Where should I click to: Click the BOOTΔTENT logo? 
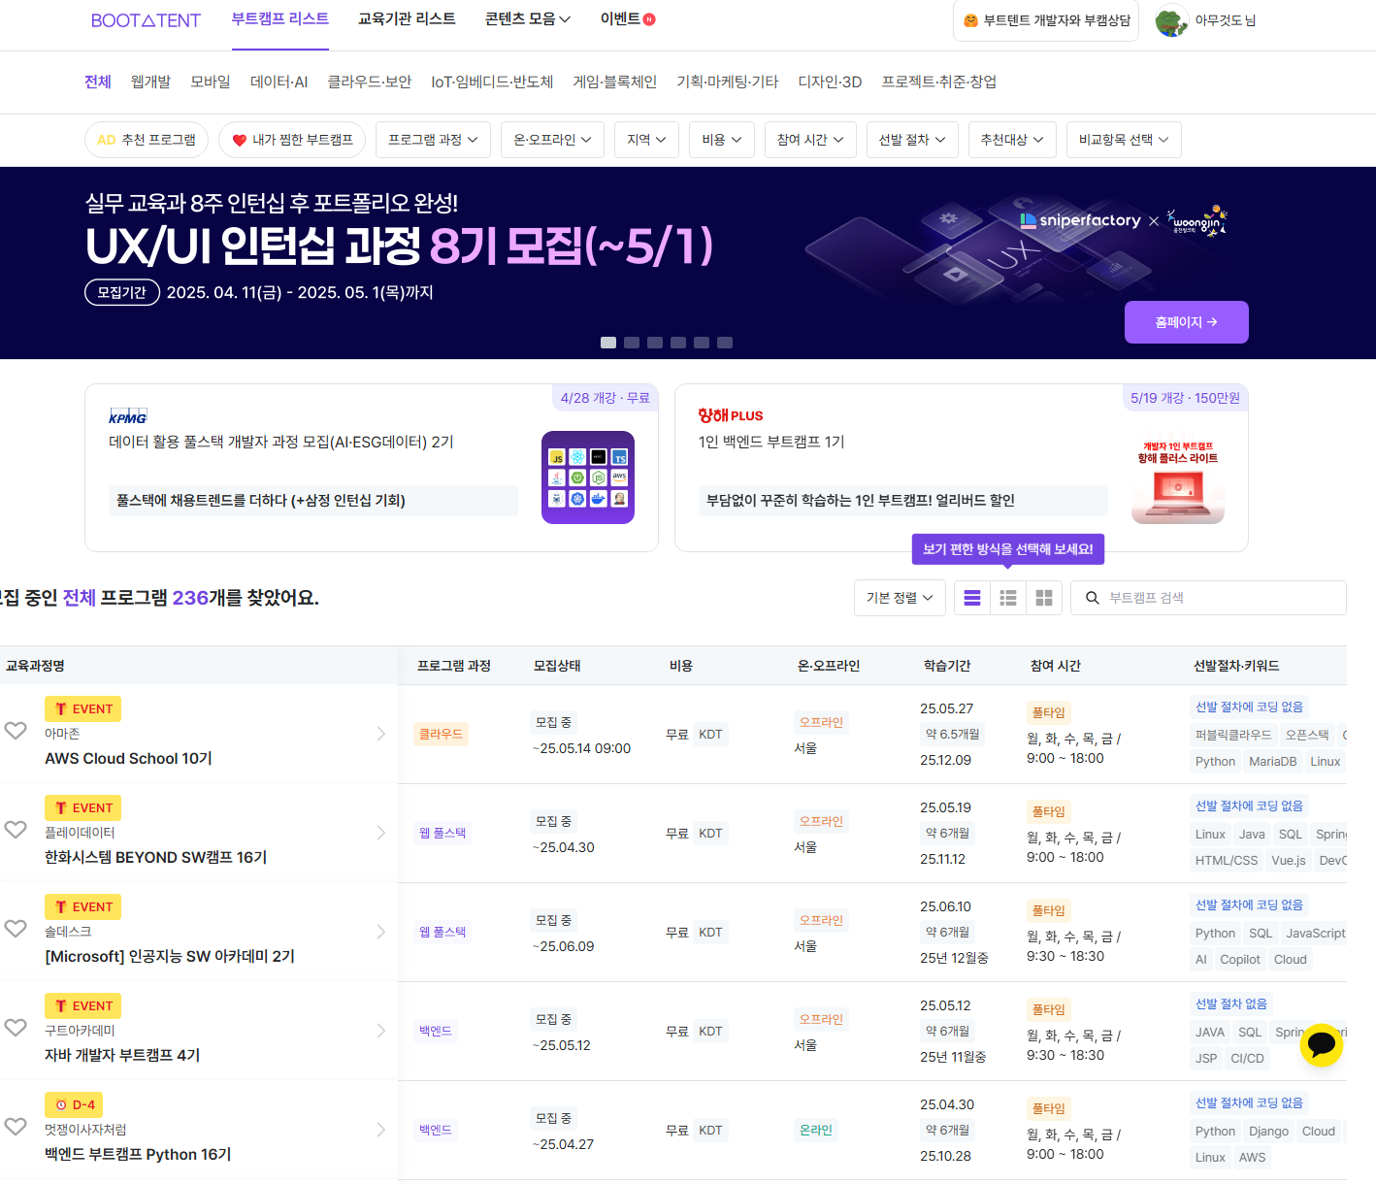(146, 19)
